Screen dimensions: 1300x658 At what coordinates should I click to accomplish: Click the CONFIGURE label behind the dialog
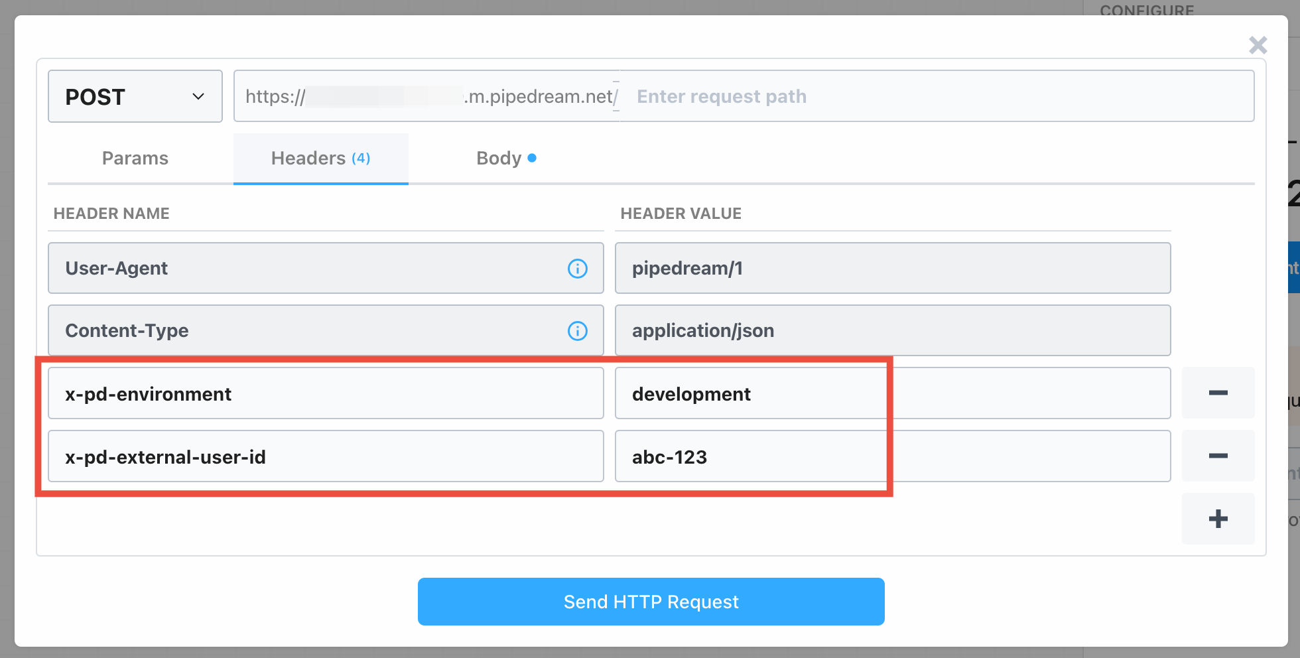pos(1147,11)
